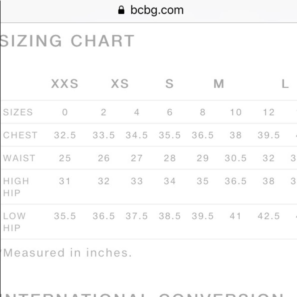Tap the L column header
Screen dimensions: 297x297
[x=285, y=84]
